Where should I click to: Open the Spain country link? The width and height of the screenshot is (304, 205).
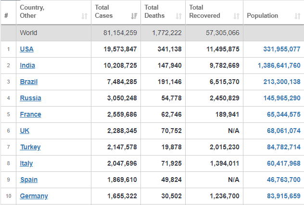click(29, 180)
